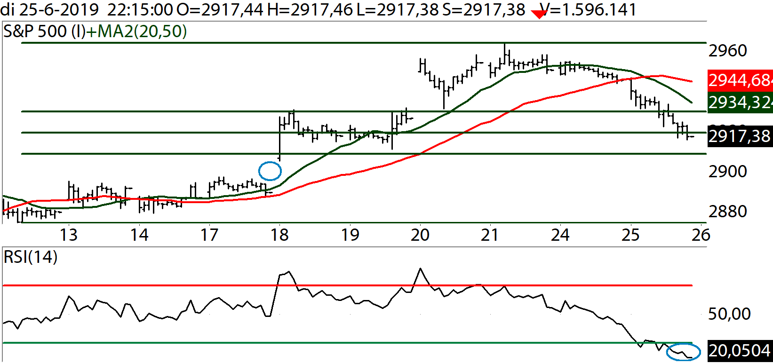Click the RSI current value label 20,0504
Image resolution: width=773 pixels, height=363 pixels.
pyautogui.click(x=740, y=350)
